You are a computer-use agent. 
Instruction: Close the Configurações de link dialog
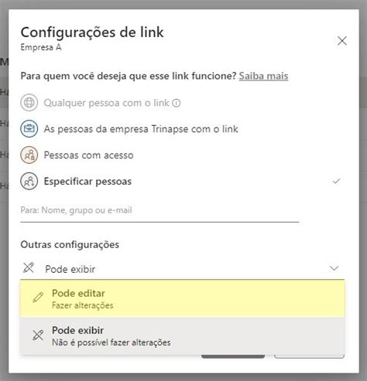point(342,41)
